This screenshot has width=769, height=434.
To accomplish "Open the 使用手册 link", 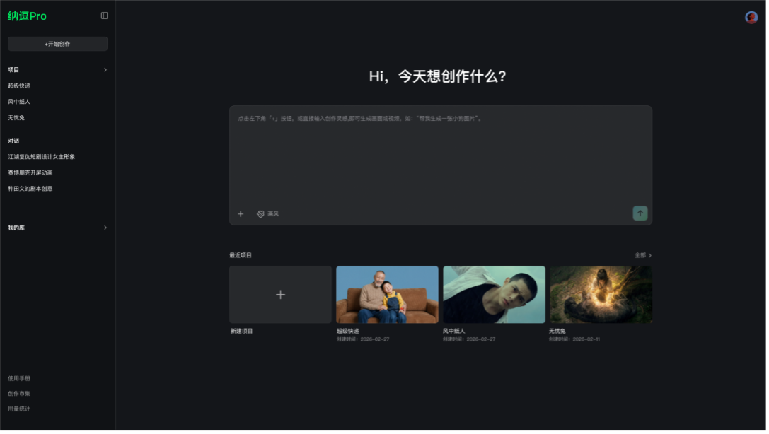I will pyautogui.click(x=19, y=378).
